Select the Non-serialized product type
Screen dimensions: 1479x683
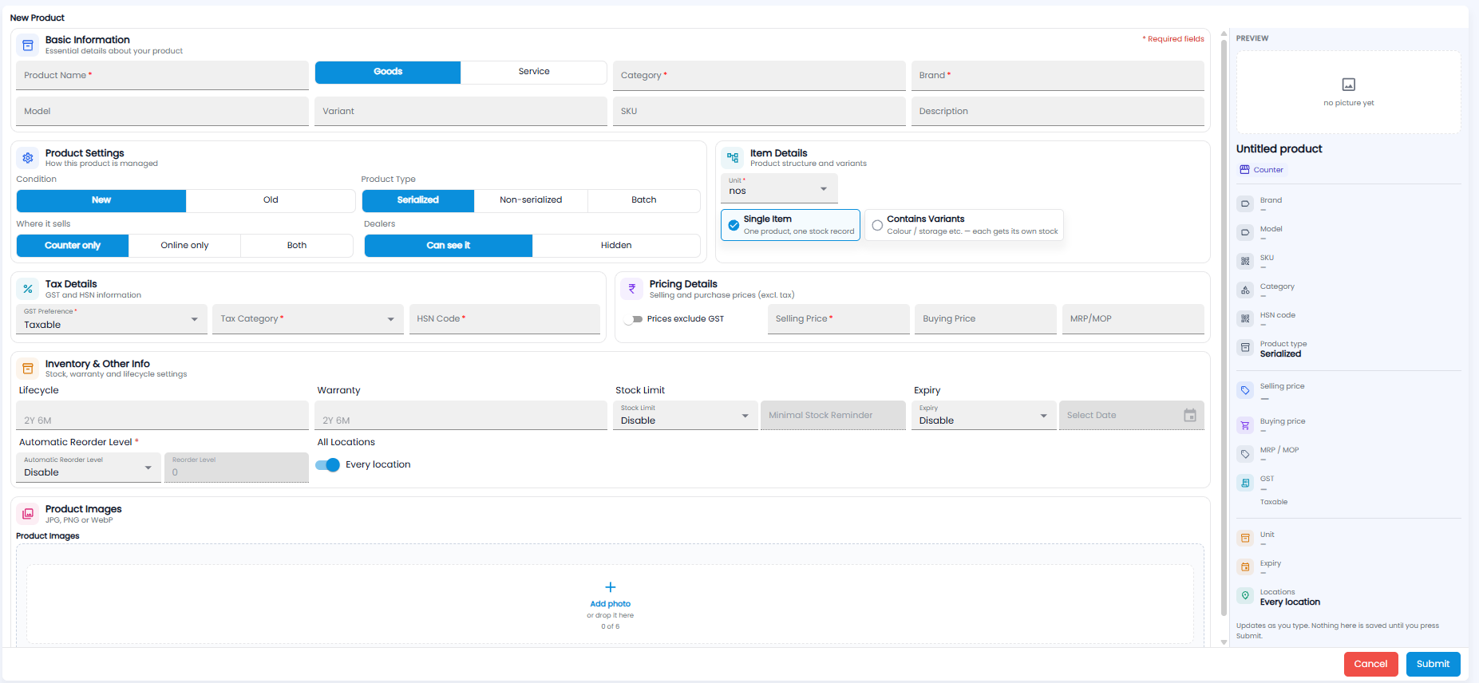[x=531, y=200]
